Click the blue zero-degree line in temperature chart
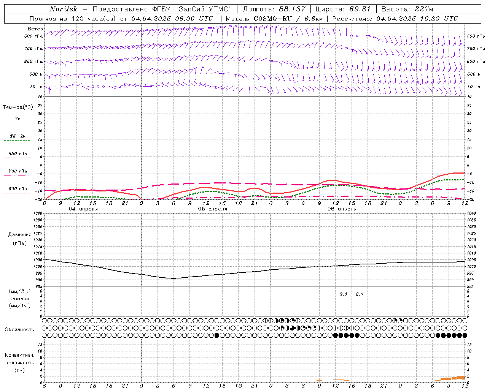Image resolution: width=487 pixels, height=389 pixels. 255,165
